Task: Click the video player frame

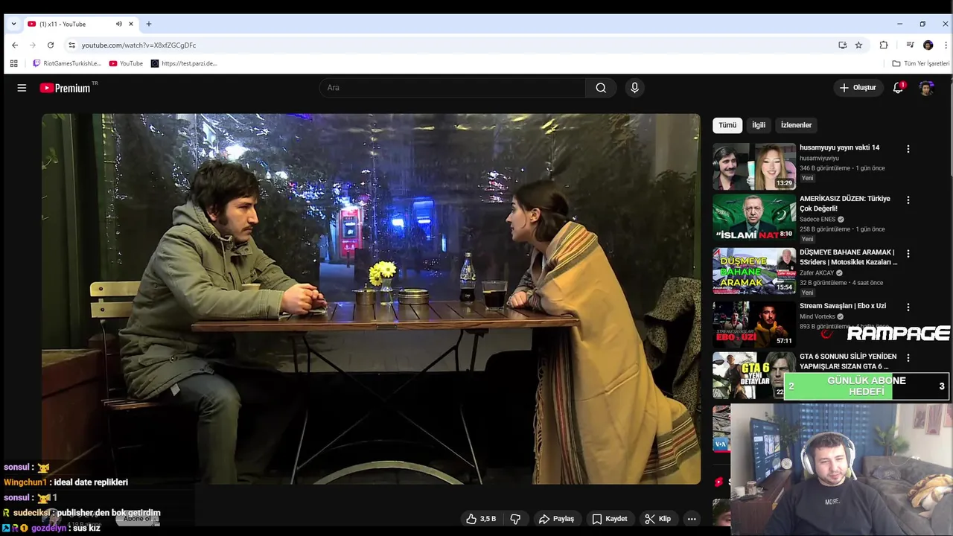Action: click(x=371, y=299)
